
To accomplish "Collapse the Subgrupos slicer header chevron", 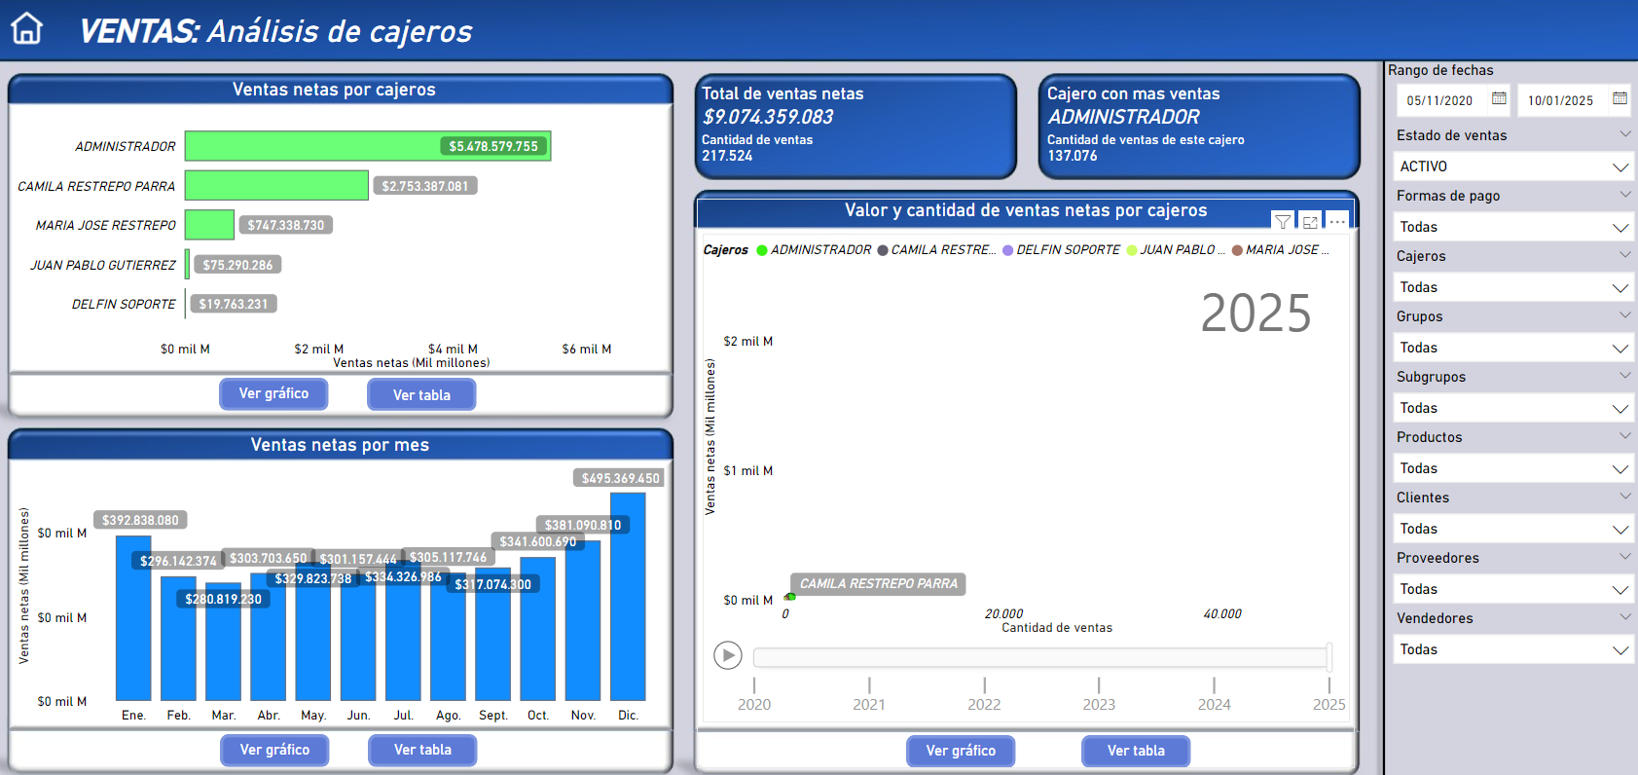I will (1624, 376).
